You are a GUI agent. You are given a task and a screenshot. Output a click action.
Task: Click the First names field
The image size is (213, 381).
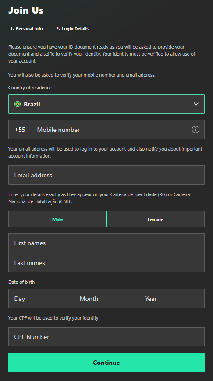point(106,243)
